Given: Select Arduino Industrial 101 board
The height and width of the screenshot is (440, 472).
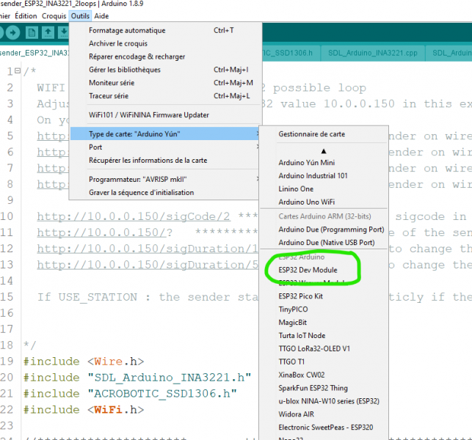Looking at the screenshot, I should coord(324,176).
